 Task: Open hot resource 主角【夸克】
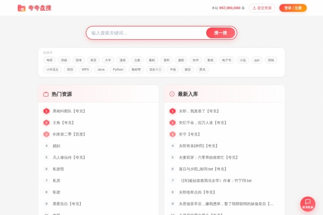(64, 123)
